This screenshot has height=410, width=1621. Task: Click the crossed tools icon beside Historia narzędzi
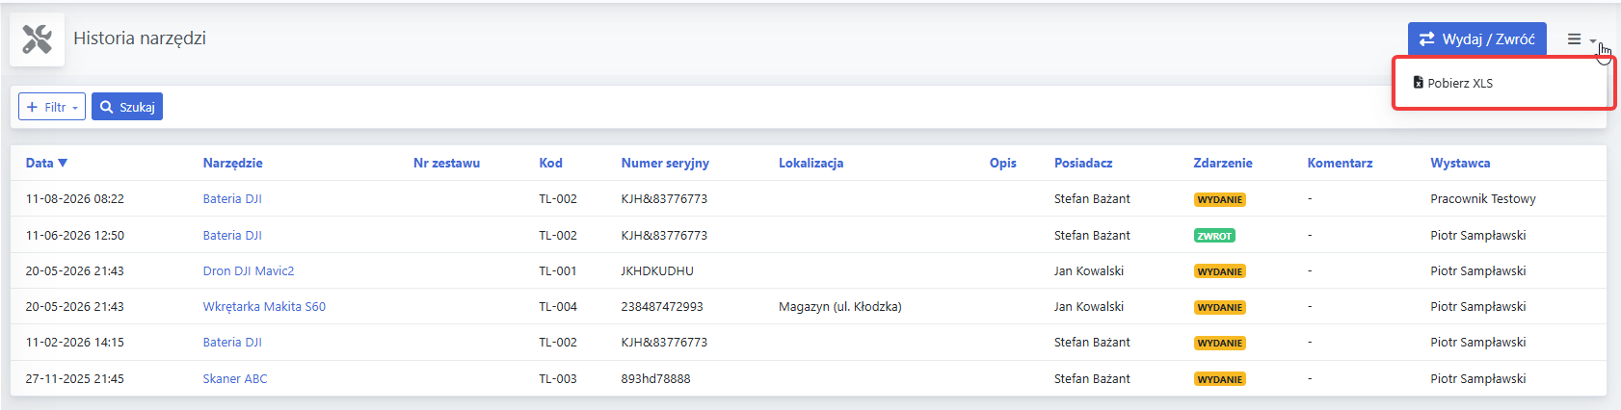37,39
